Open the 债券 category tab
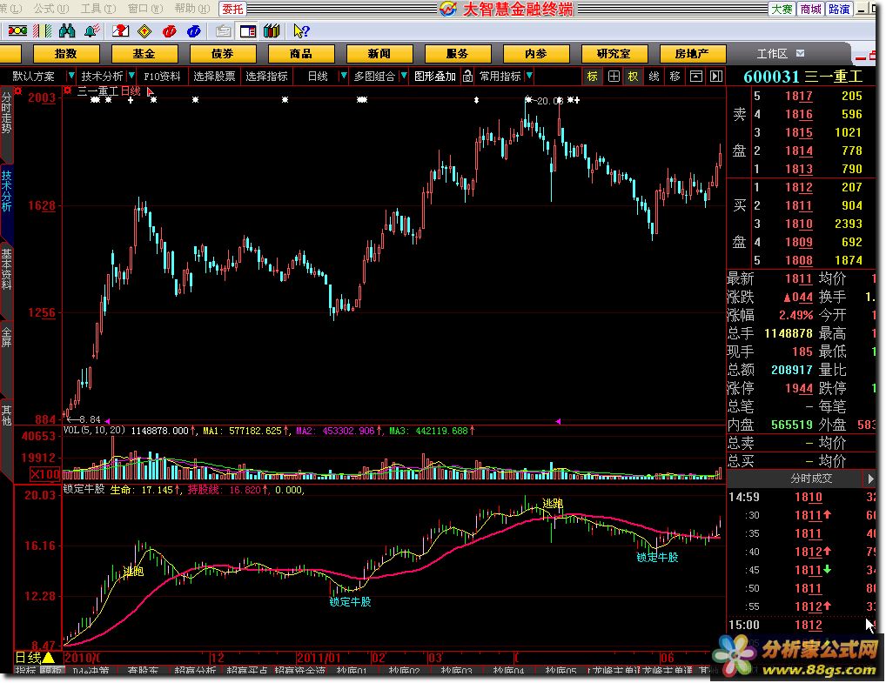This screenshot has height=683, width=886. pos(223,54)
